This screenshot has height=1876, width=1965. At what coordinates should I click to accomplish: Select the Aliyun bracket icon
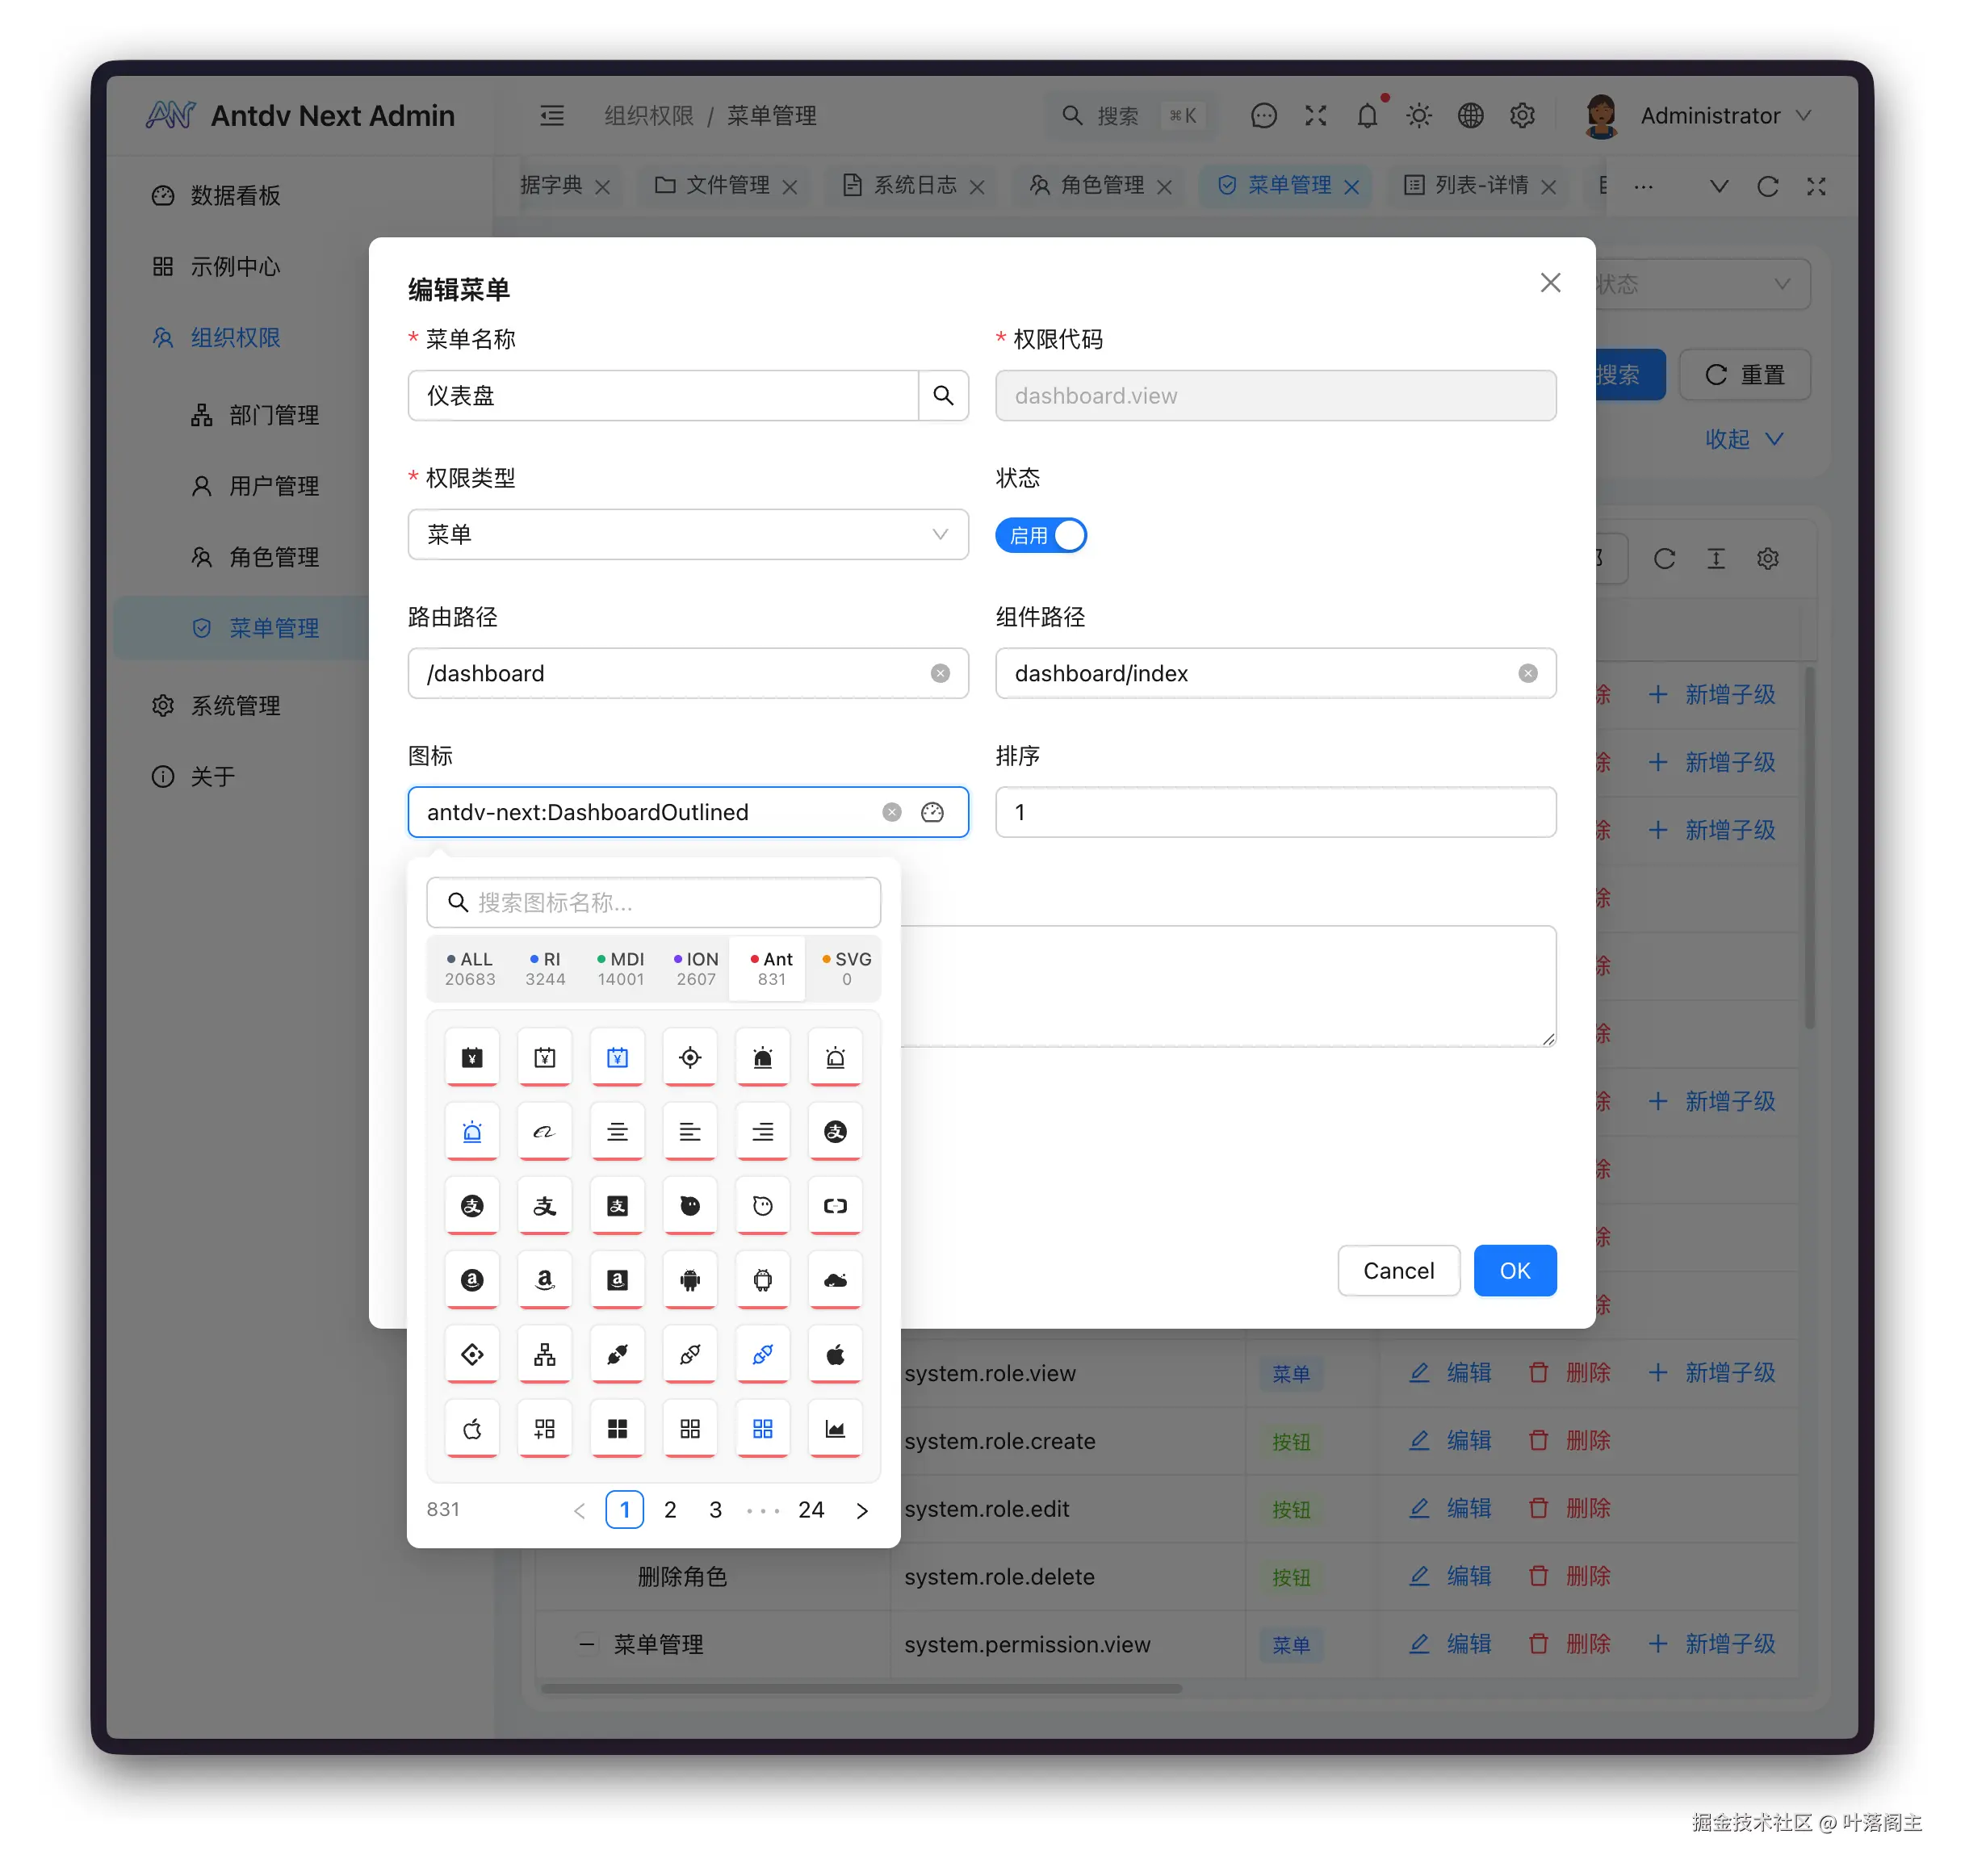pos(835,1206)
